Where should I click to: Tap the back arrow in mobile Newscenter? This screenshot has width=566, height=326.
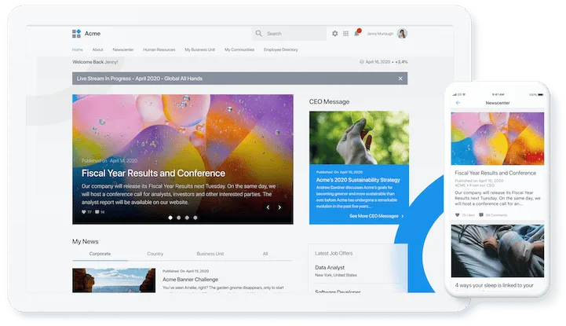click(458, 103)
